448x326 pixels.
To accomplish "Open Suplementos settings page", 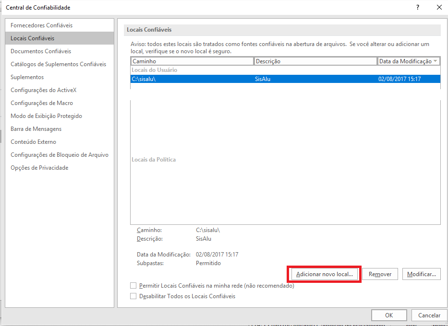I will click(60, 77).
